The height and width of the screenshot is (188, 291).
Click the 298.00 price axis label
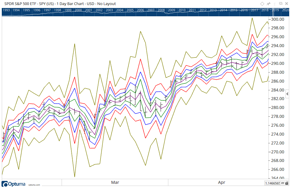pos(278,28)
